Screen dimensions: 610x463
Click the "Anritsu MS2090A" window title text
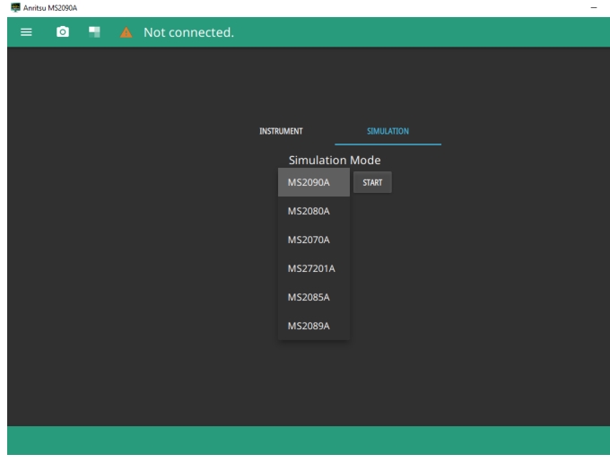(47, 8)
